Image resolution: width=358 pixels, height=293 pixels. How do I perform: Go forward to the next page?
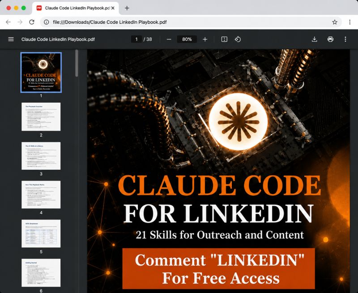(x=20, y=22)
